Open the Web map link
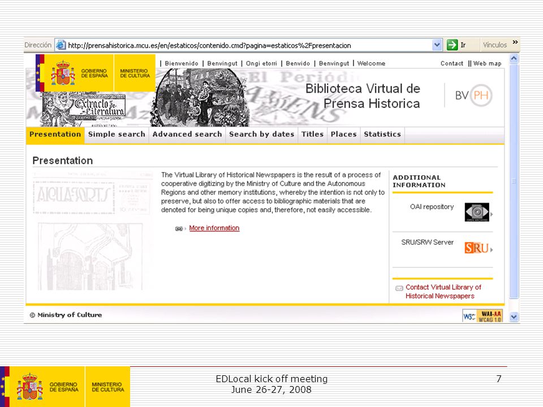The image size is (543, 407). click(x=487, y=63)
